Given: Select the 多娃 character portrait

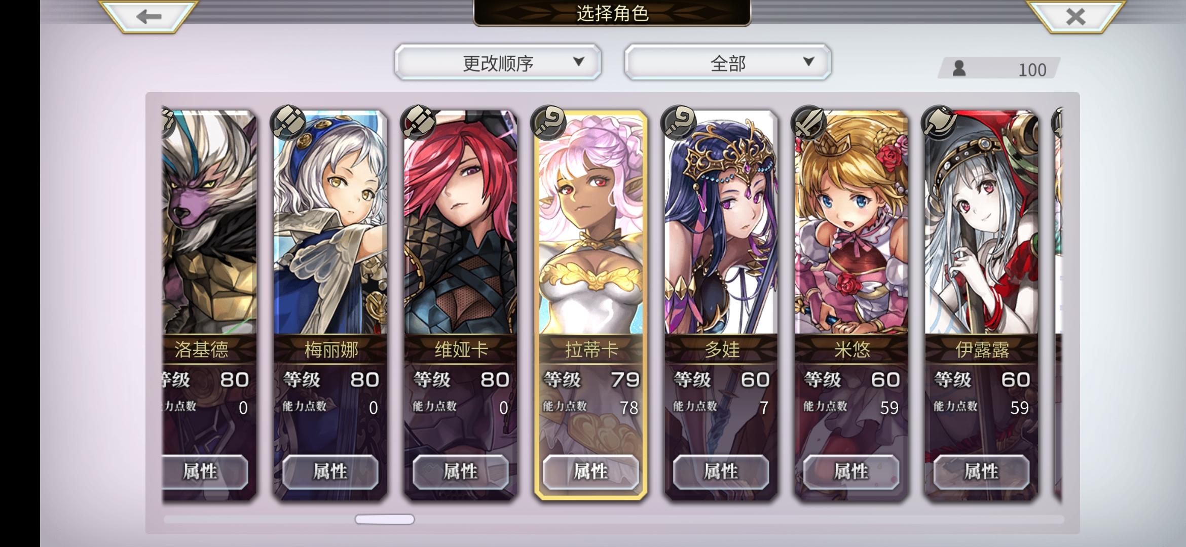Looking at the screenshot, I should (721, 223).
